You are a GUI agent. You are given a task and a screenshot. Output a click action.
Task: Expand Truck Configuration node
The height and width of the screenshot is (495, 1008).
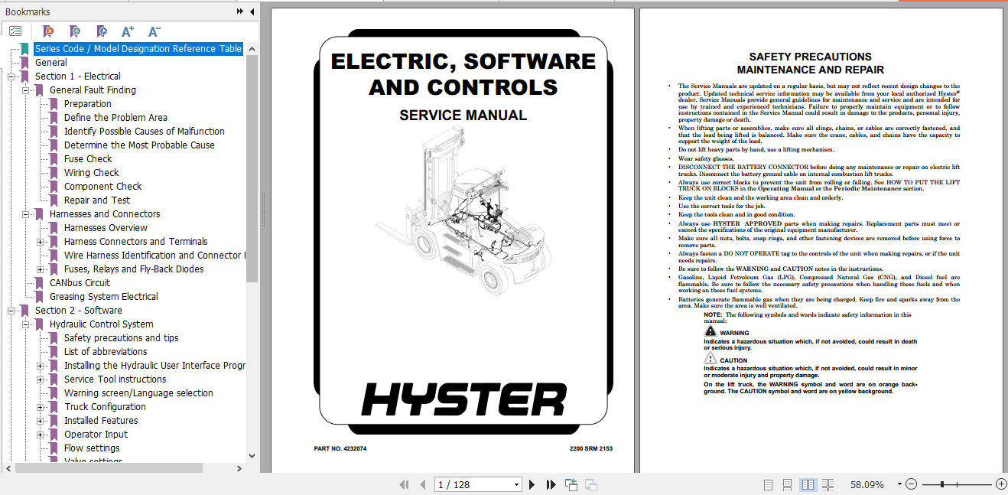point(41,407)
